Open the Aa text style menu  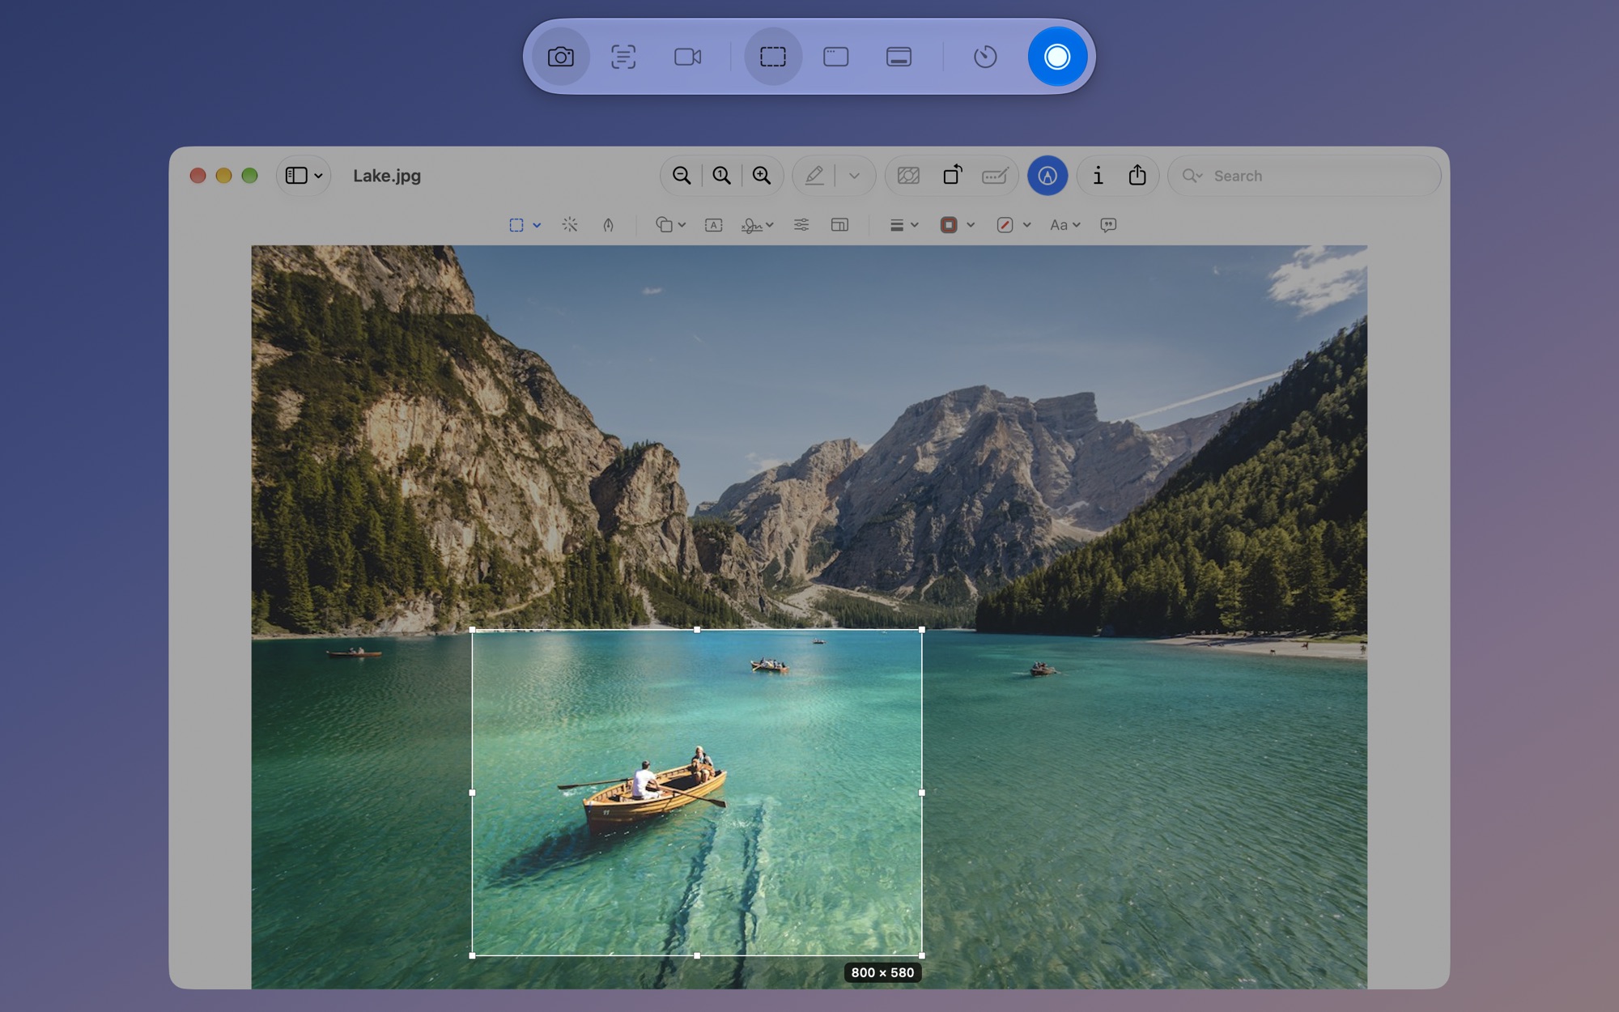1065,225
